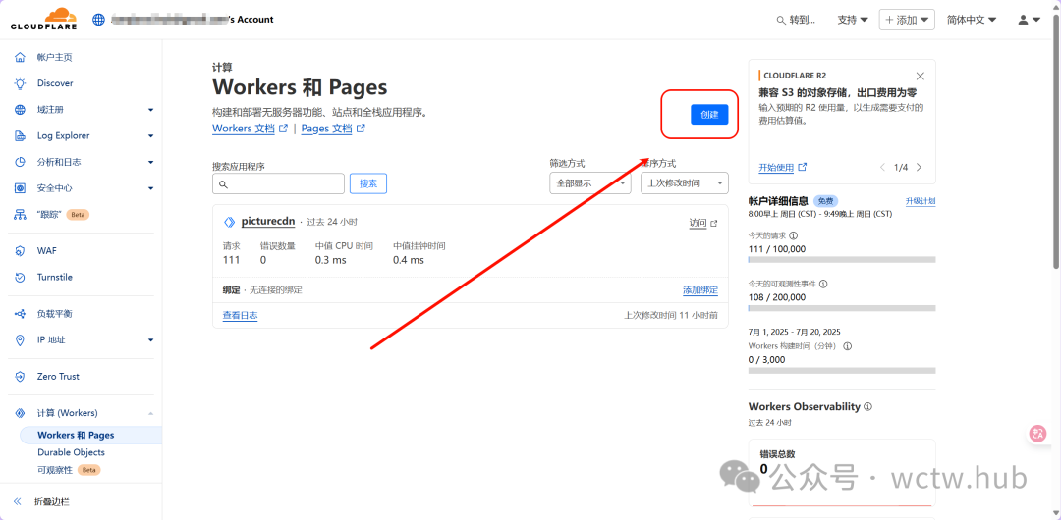
Task: Click info icon next to Workers Observability
Action: [867, 406]
